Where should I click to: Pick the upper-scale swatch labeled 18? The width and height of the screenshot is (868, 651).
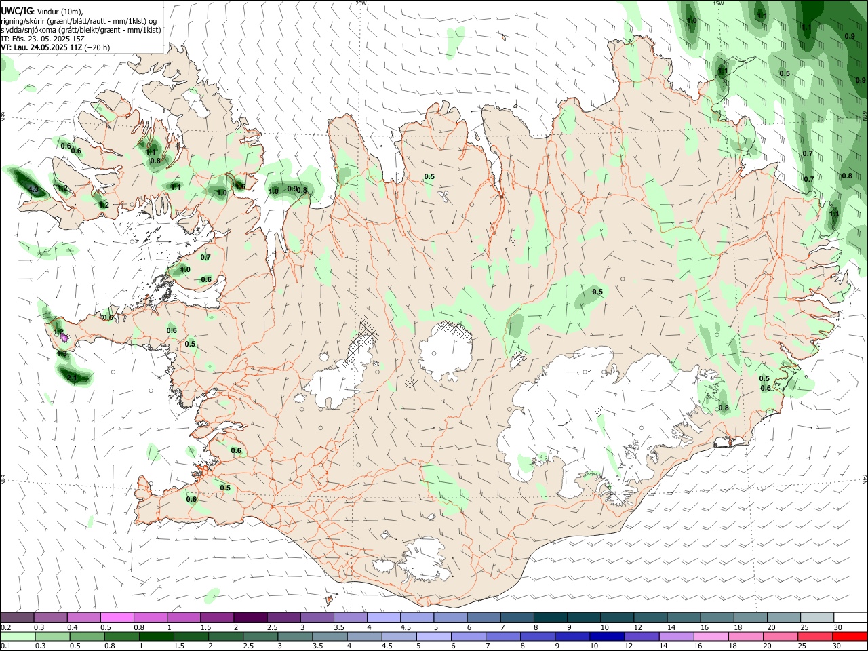751,617
